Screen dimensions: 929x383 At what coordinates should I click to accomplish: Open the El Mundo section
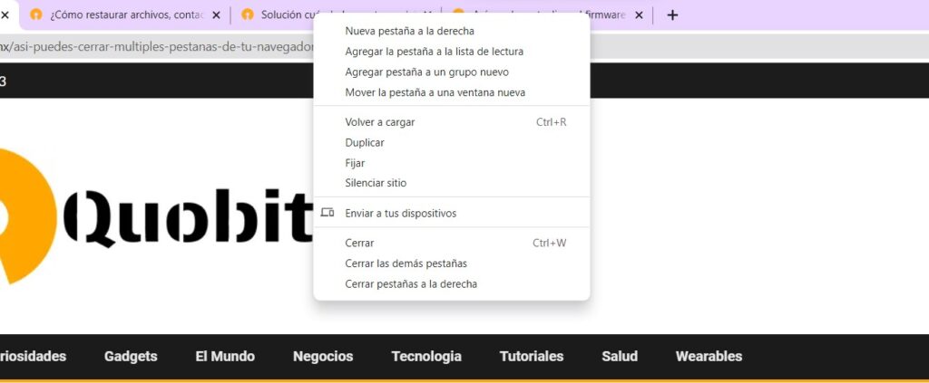coord(225,357)
